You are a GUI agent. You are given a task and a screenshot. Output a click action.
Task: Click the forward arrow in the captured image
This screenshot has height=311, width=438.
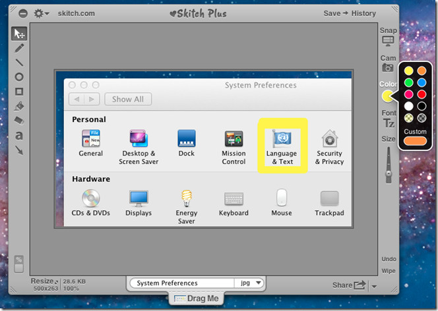click(92, 99)
